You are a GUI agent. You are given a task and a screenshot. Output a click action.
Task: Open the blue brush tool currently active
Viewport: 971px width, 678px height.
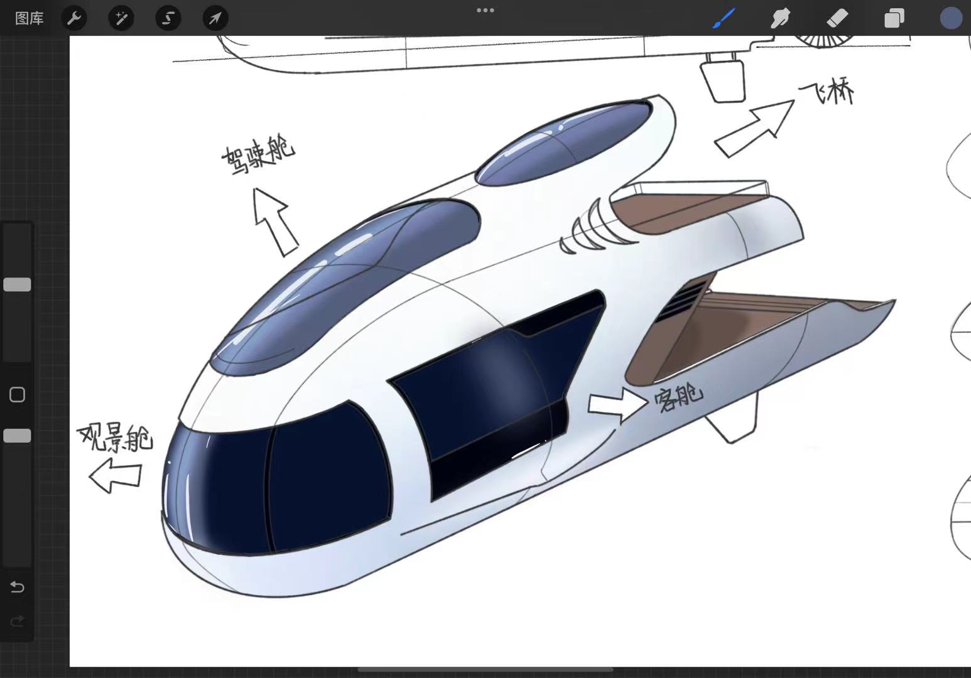coord(724,18)
